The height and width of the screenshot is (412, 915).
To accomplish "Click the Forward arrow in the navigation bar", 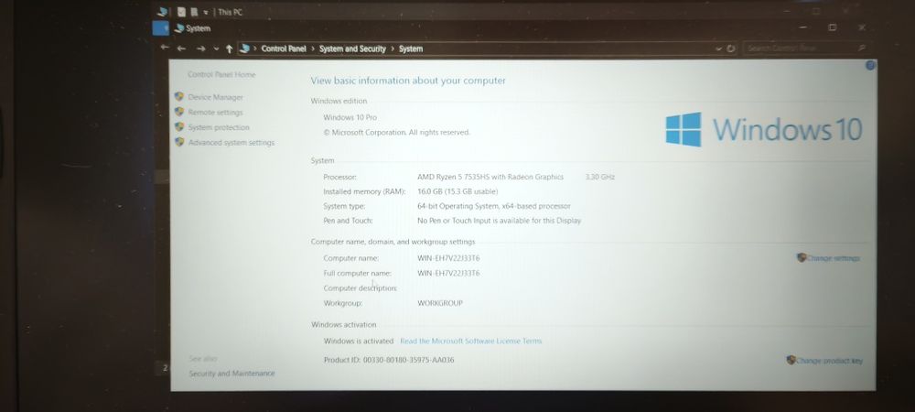I will (x=200, y=49).
